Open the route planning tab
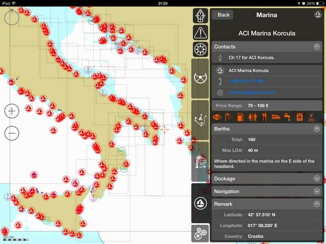326x244 pixels. [200, 120]
